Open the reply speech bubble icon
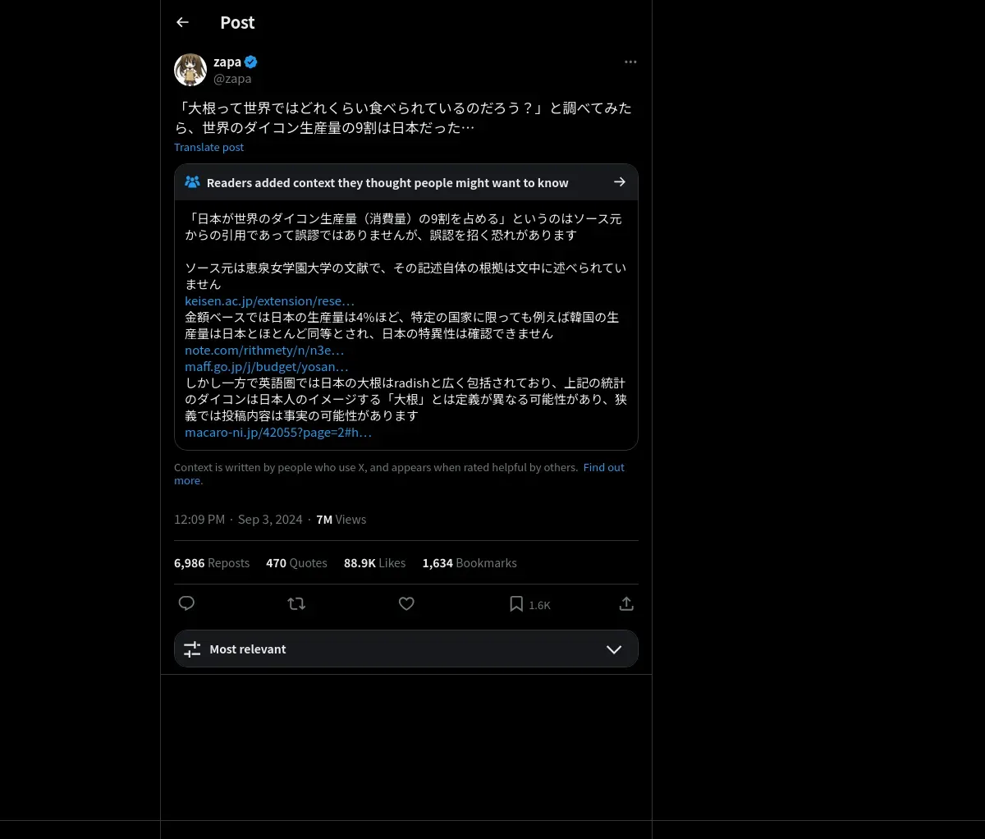The height and width of the screenshot is (839, 985). pyautogui.click(x=186, y=603)
